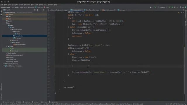Select settings.gradle file in tree
The image size is (187, 105).
pyautogui.click(x=12, y=62)
